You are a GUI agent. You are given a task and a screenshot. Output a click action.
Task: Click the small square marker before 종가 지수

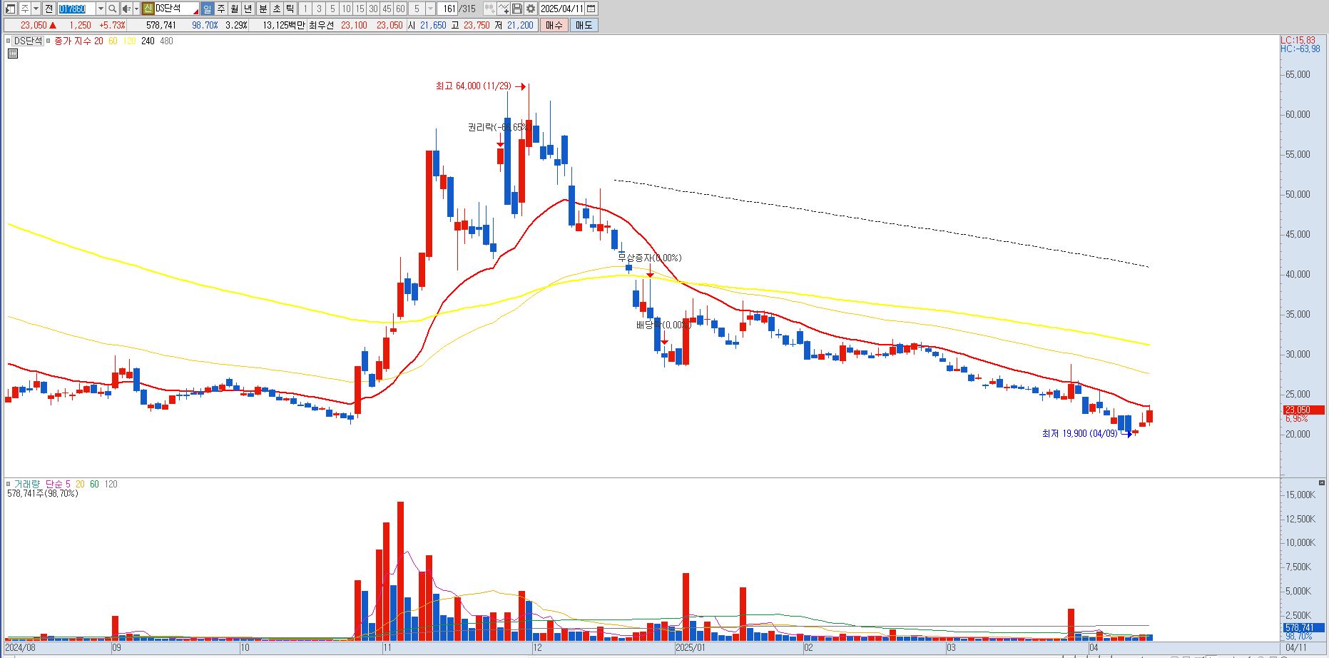49,41
